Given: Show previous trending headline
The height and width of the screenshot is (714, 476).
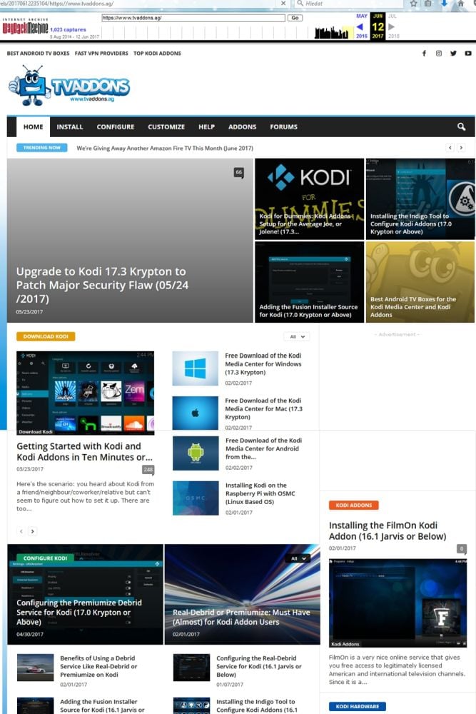Looking at the screenshot, I should click(450, 148).
